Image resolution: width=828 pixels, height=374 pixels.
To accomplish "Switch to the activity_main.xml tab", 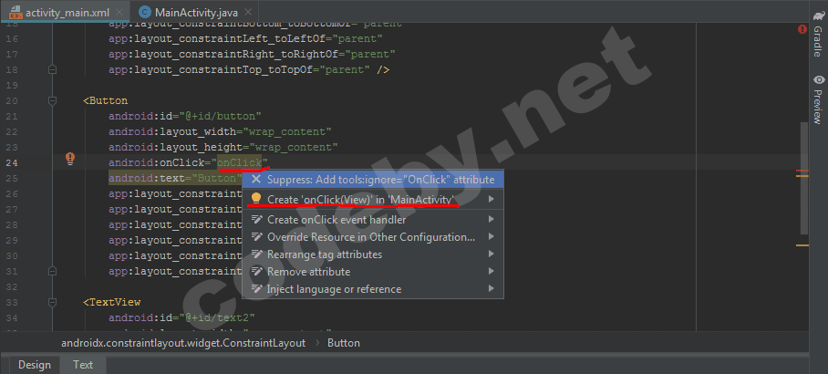I will coord(65,12).
